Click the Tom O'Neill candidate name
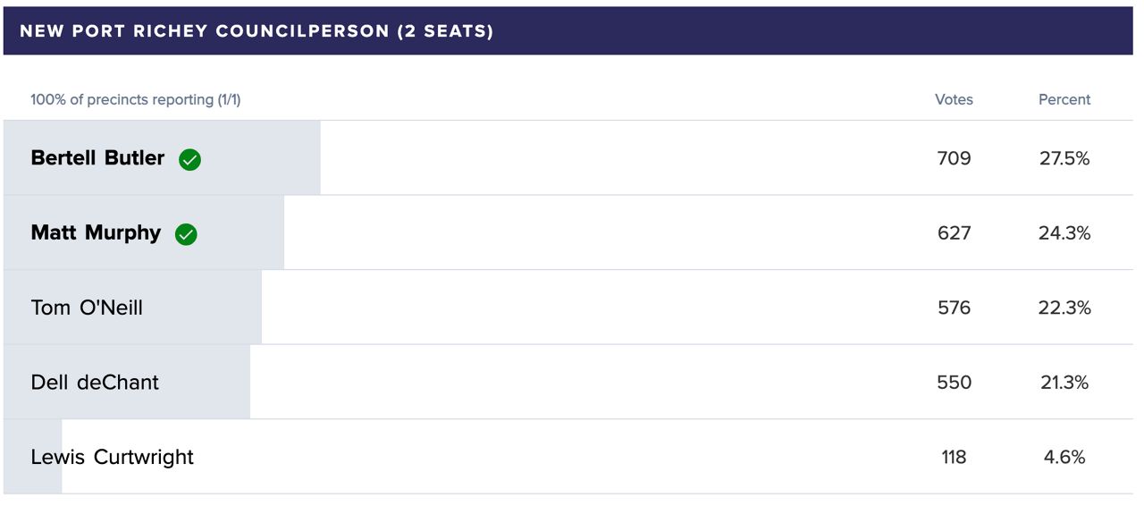The width and height of the screenshot is (1144, 506). [x=87, y=308]
